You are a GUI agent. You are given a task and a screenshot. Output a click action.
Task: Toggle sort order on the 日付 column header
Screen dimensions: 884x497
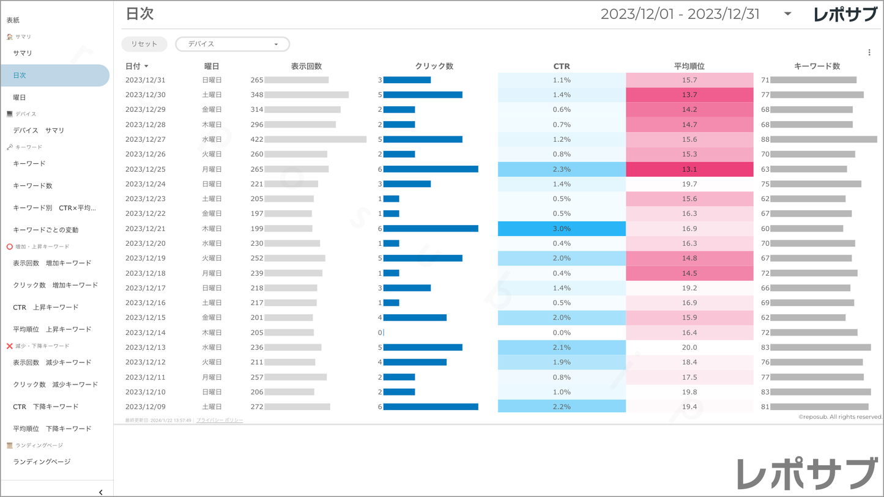pyautogui.click(x=136, y=66)
